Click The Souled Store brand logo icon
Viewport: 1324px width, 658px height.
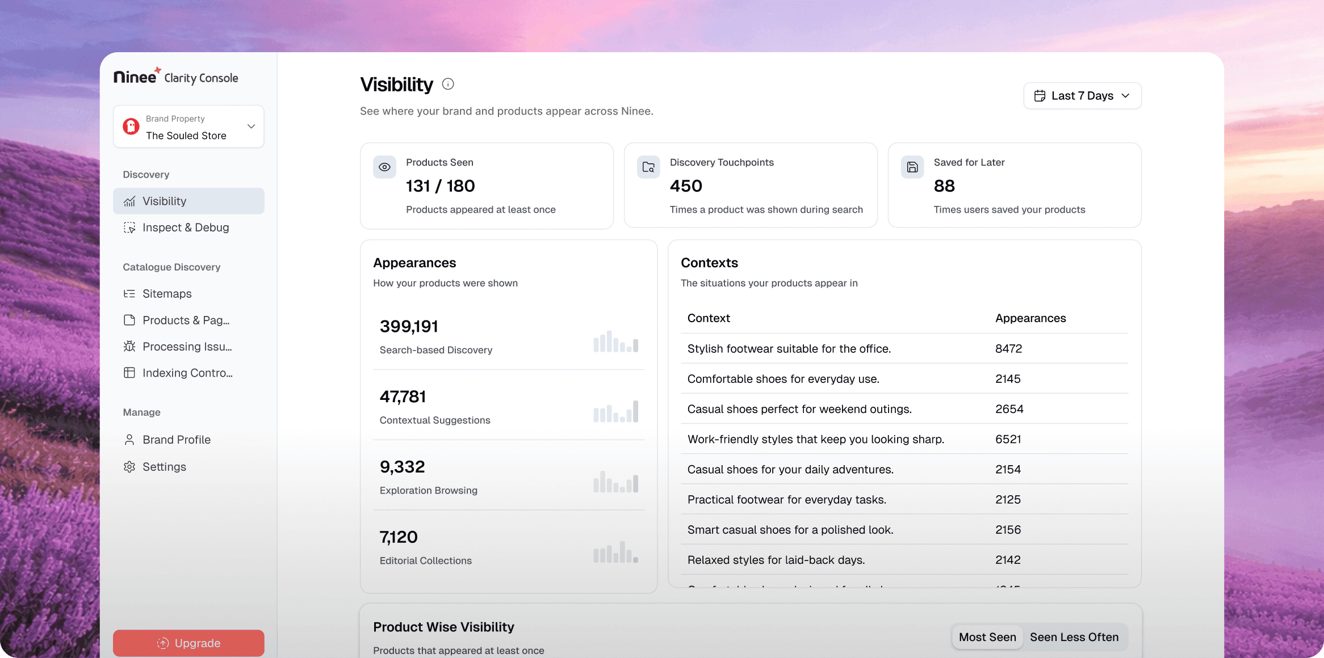[x=131, y=126]
